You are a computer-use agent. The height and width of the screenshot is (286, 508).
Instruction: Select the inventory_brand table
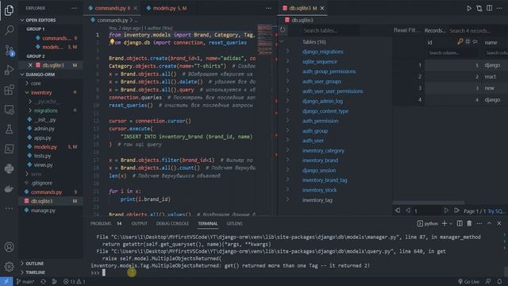click(320, 160)
